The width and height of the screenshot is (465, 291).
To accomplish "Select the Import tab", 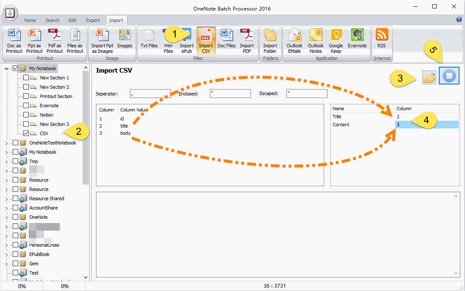I will point(116,20).
